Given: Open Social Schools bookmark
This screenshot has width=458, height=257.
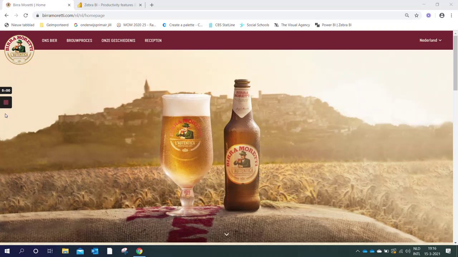Looking at the screenshot, I should 254,25.
